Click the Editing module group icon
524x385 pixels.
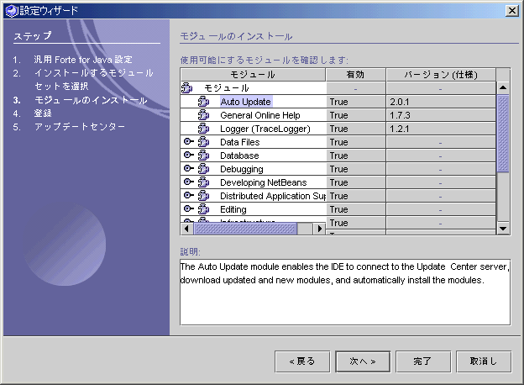pyautogui.click(x=203, y=209)
